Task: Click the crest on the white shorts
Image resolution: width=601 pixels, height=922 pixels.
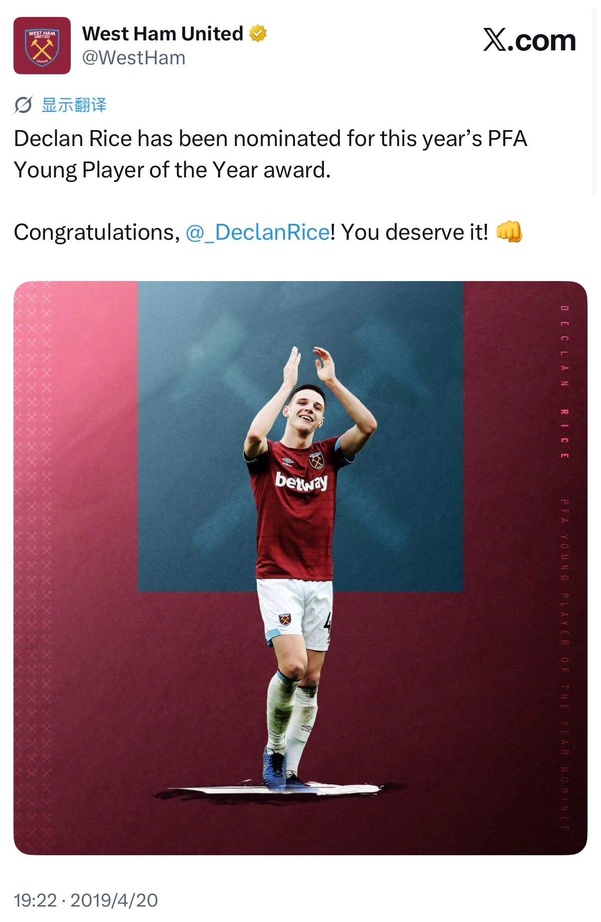Action: 285,619
